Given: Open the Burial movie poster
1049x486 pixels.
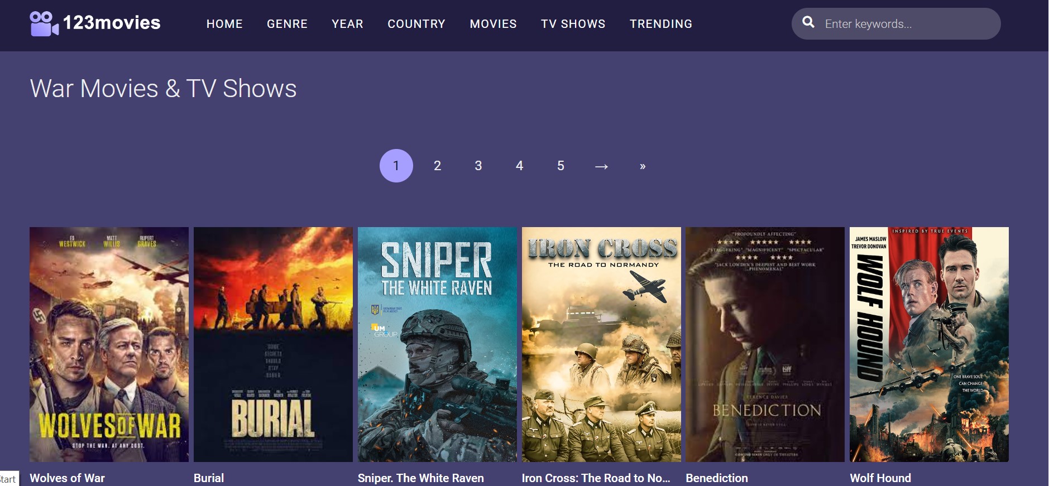Looking at the screenshot, I should 273,344.
